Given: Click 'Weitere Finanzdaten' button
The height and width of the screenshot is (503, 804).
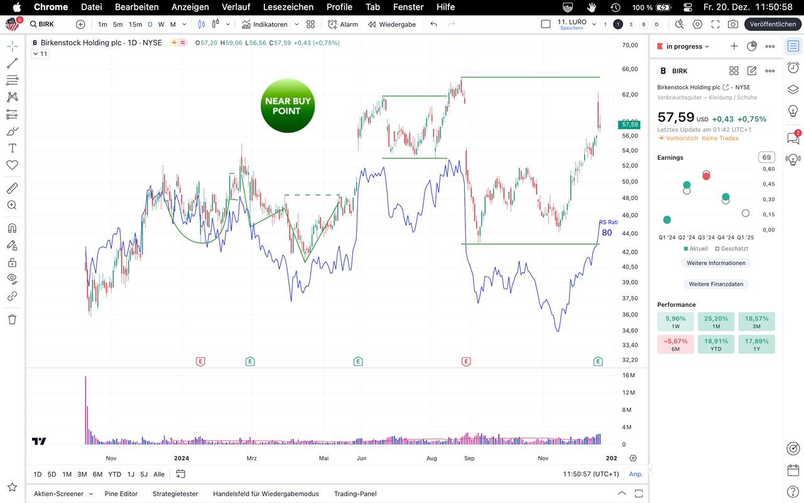Looking at the screenshot, I should coord(716,284).
